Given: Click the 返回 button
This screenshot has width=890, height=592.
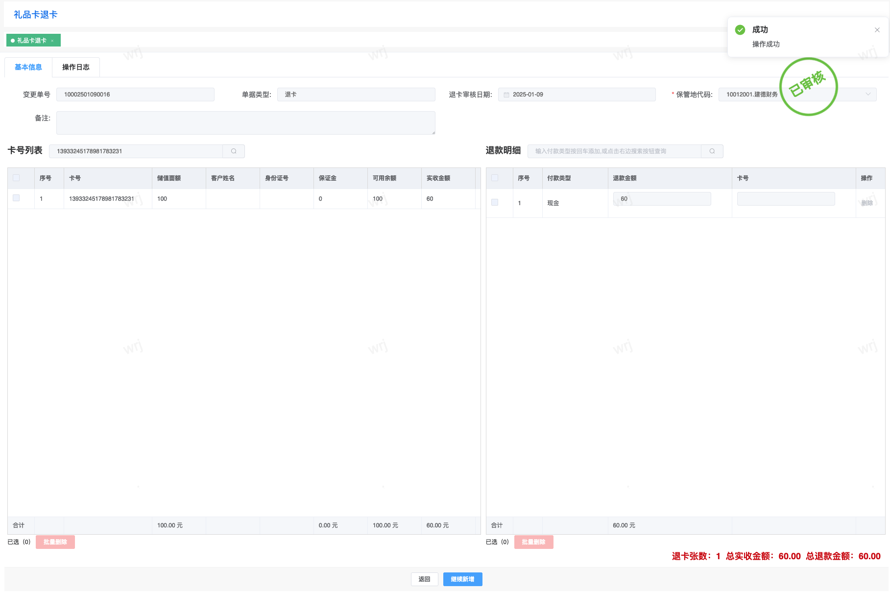Looking at the screenshot, I should 424,579.
